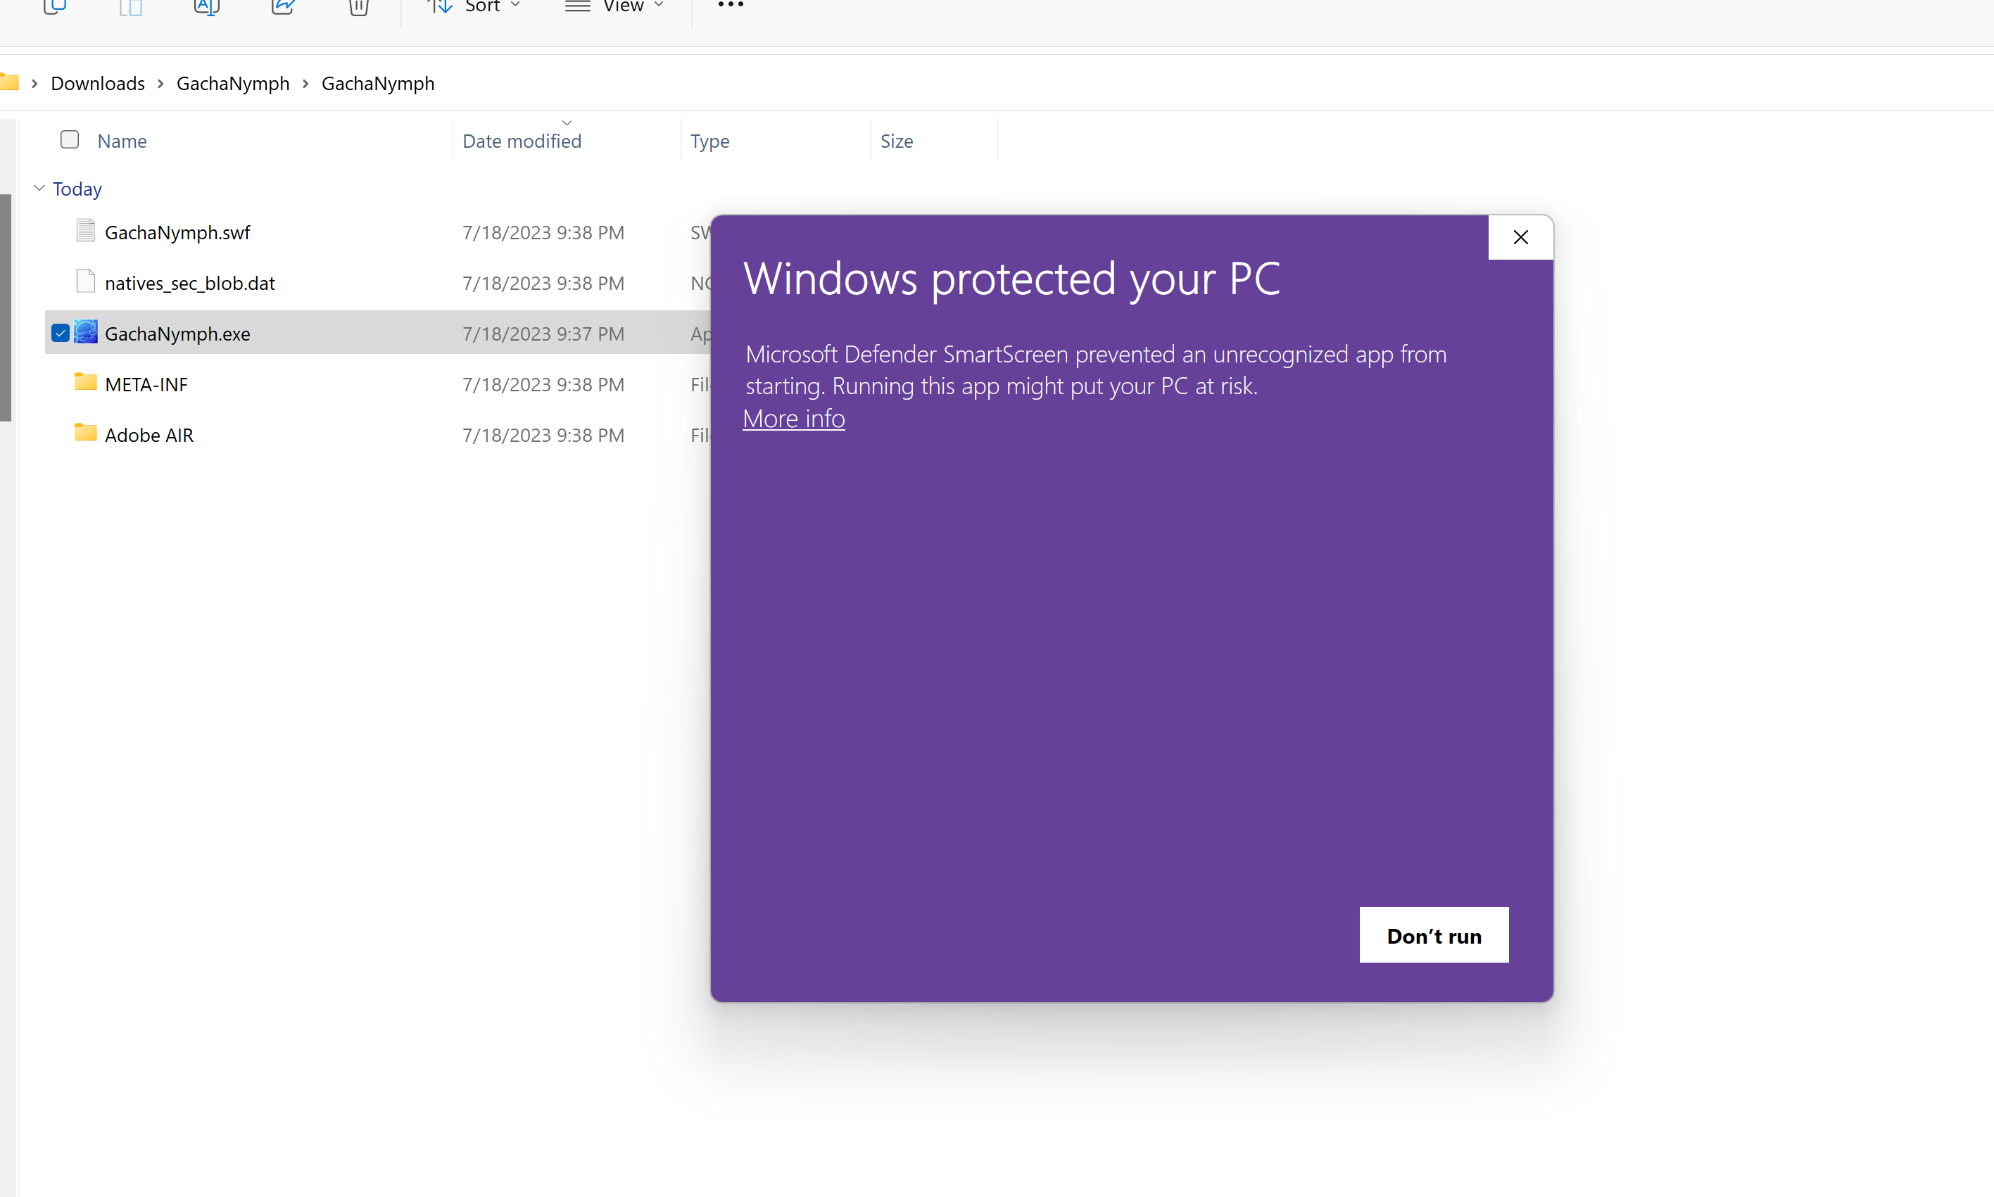Image resolution: width=1994 pixels, height=1197 pixels.
Task: Expand the chevron before Downloads in breadcrumb
Action: (x=34, y=83)
